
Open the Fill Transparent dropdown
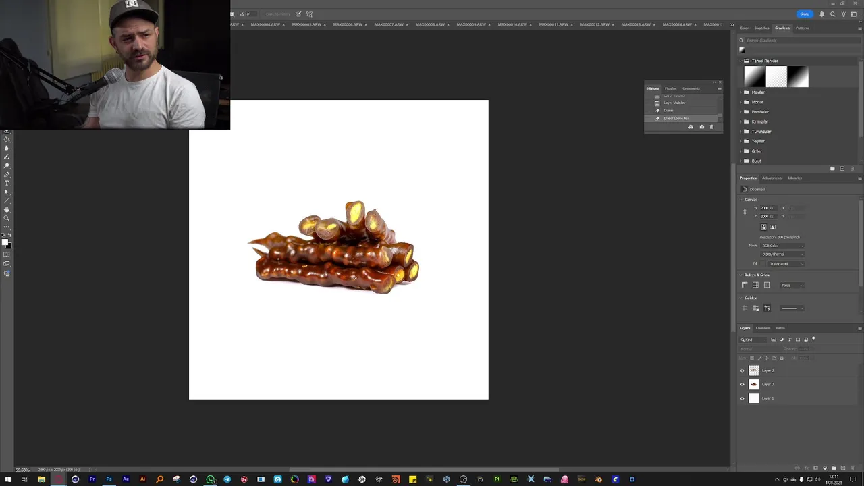(786, 264)
